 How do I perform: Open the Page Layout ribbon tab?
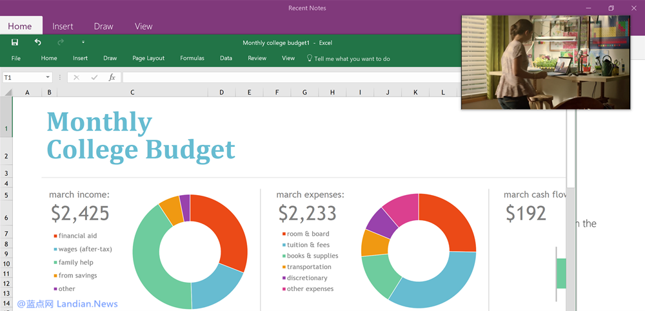(x=148, y=58)
